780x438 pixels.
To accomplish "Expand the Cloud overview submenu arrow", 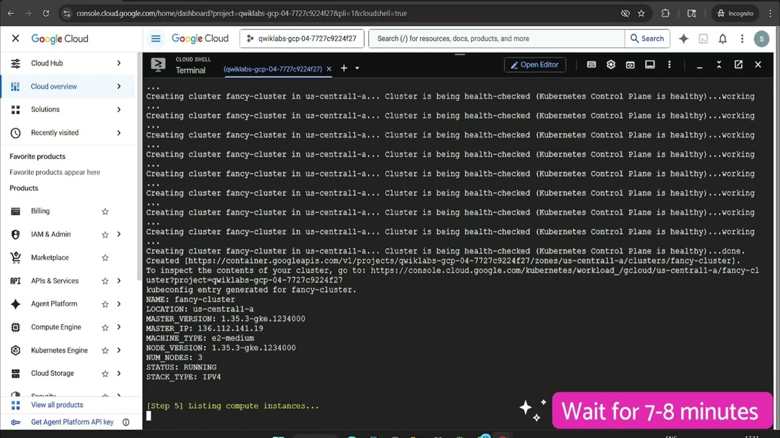I will click(119, 86).
